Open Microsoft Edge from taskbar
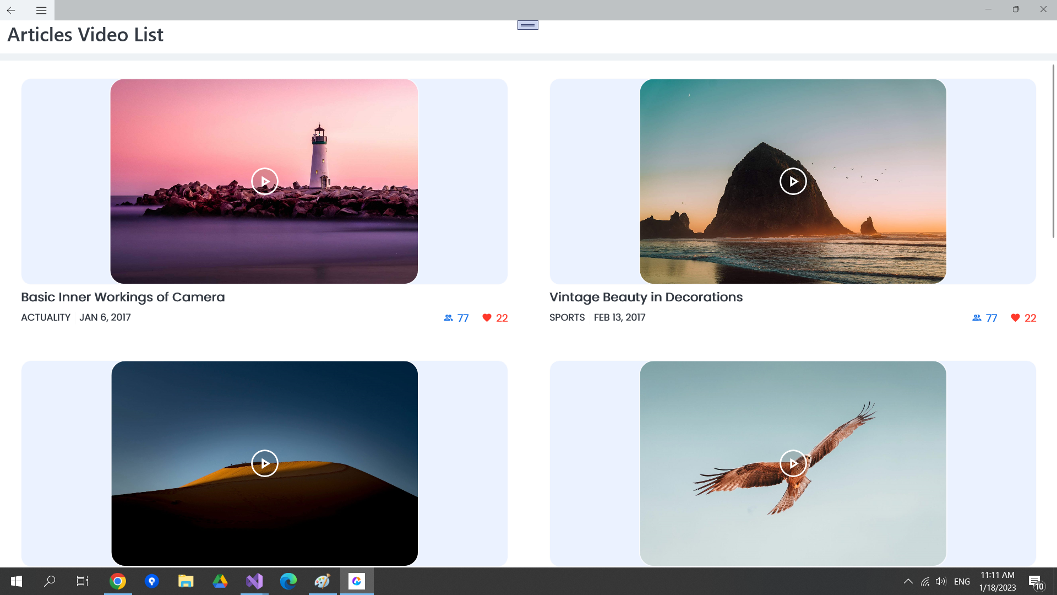This screenshot has width=1057, height=595. (x=288, y=581)
